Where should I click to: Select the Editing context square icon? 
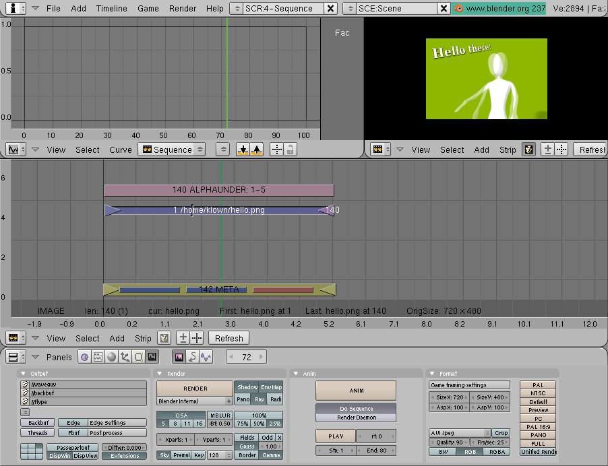click(x=138, y=357)
